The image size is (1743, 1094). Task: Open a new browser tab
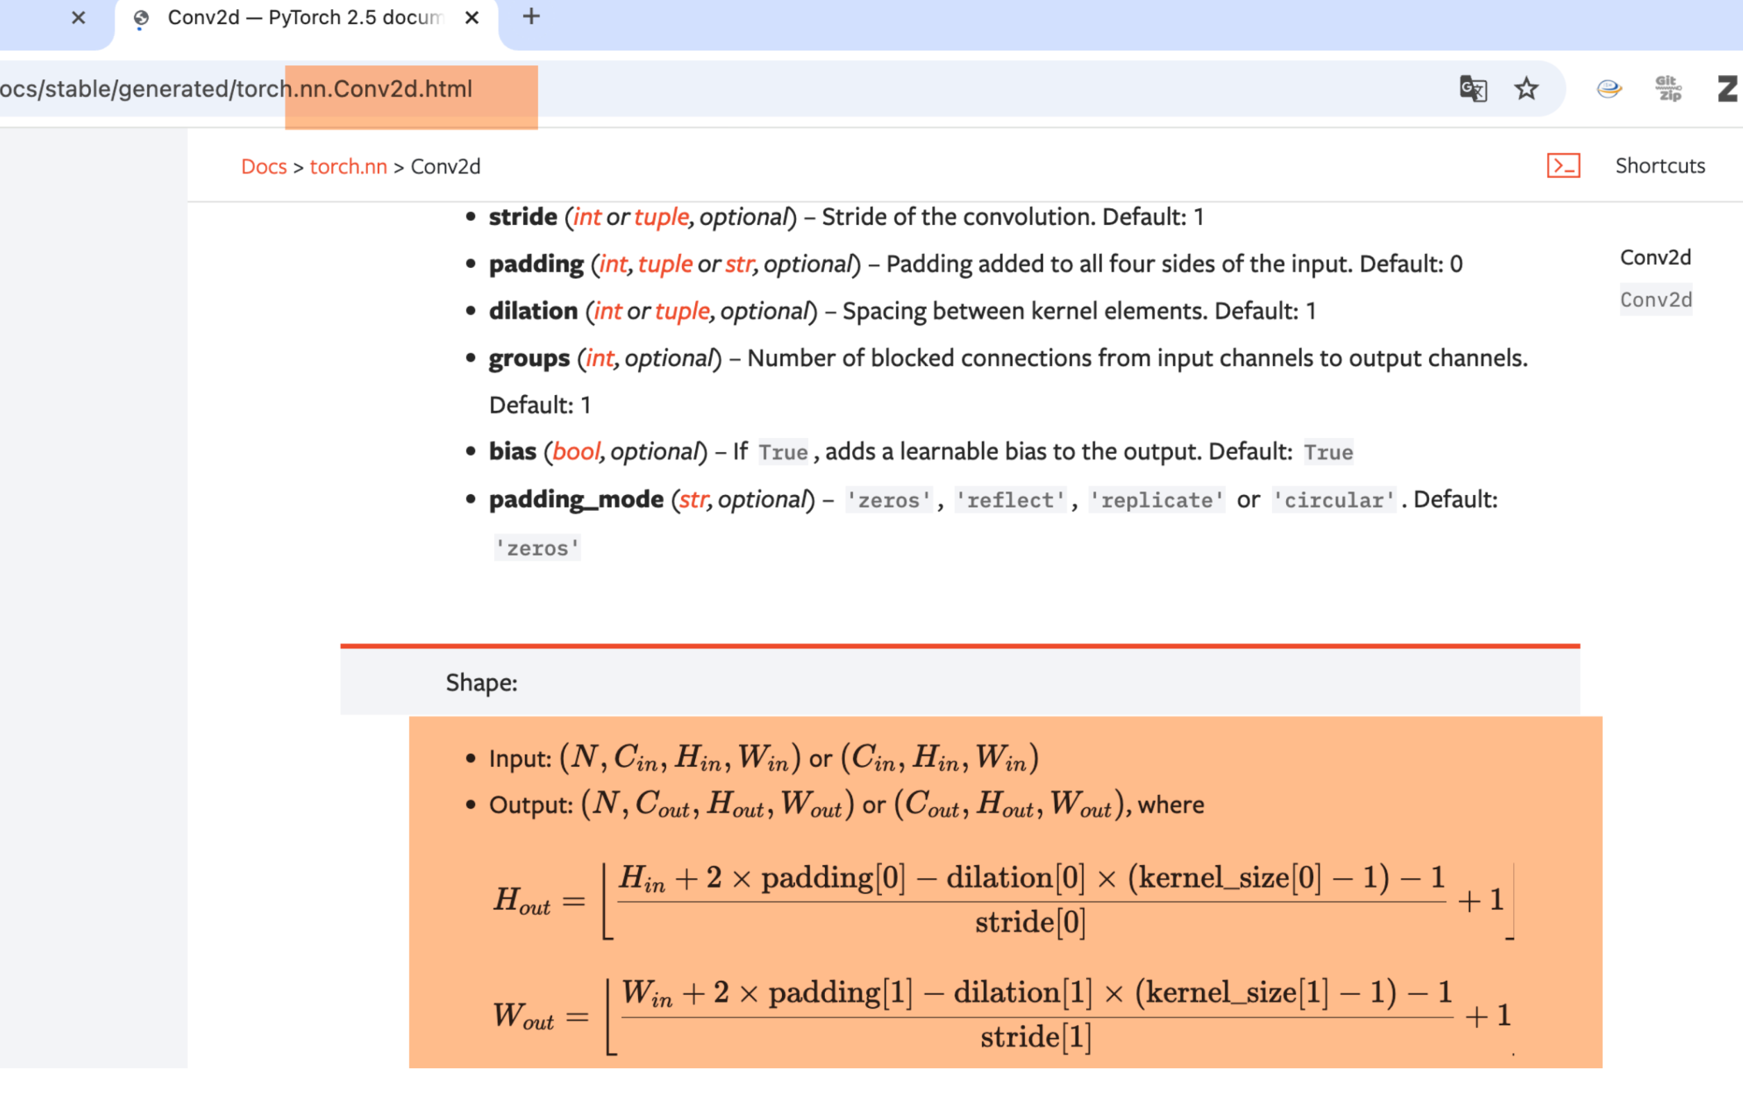tap(531, 16)
